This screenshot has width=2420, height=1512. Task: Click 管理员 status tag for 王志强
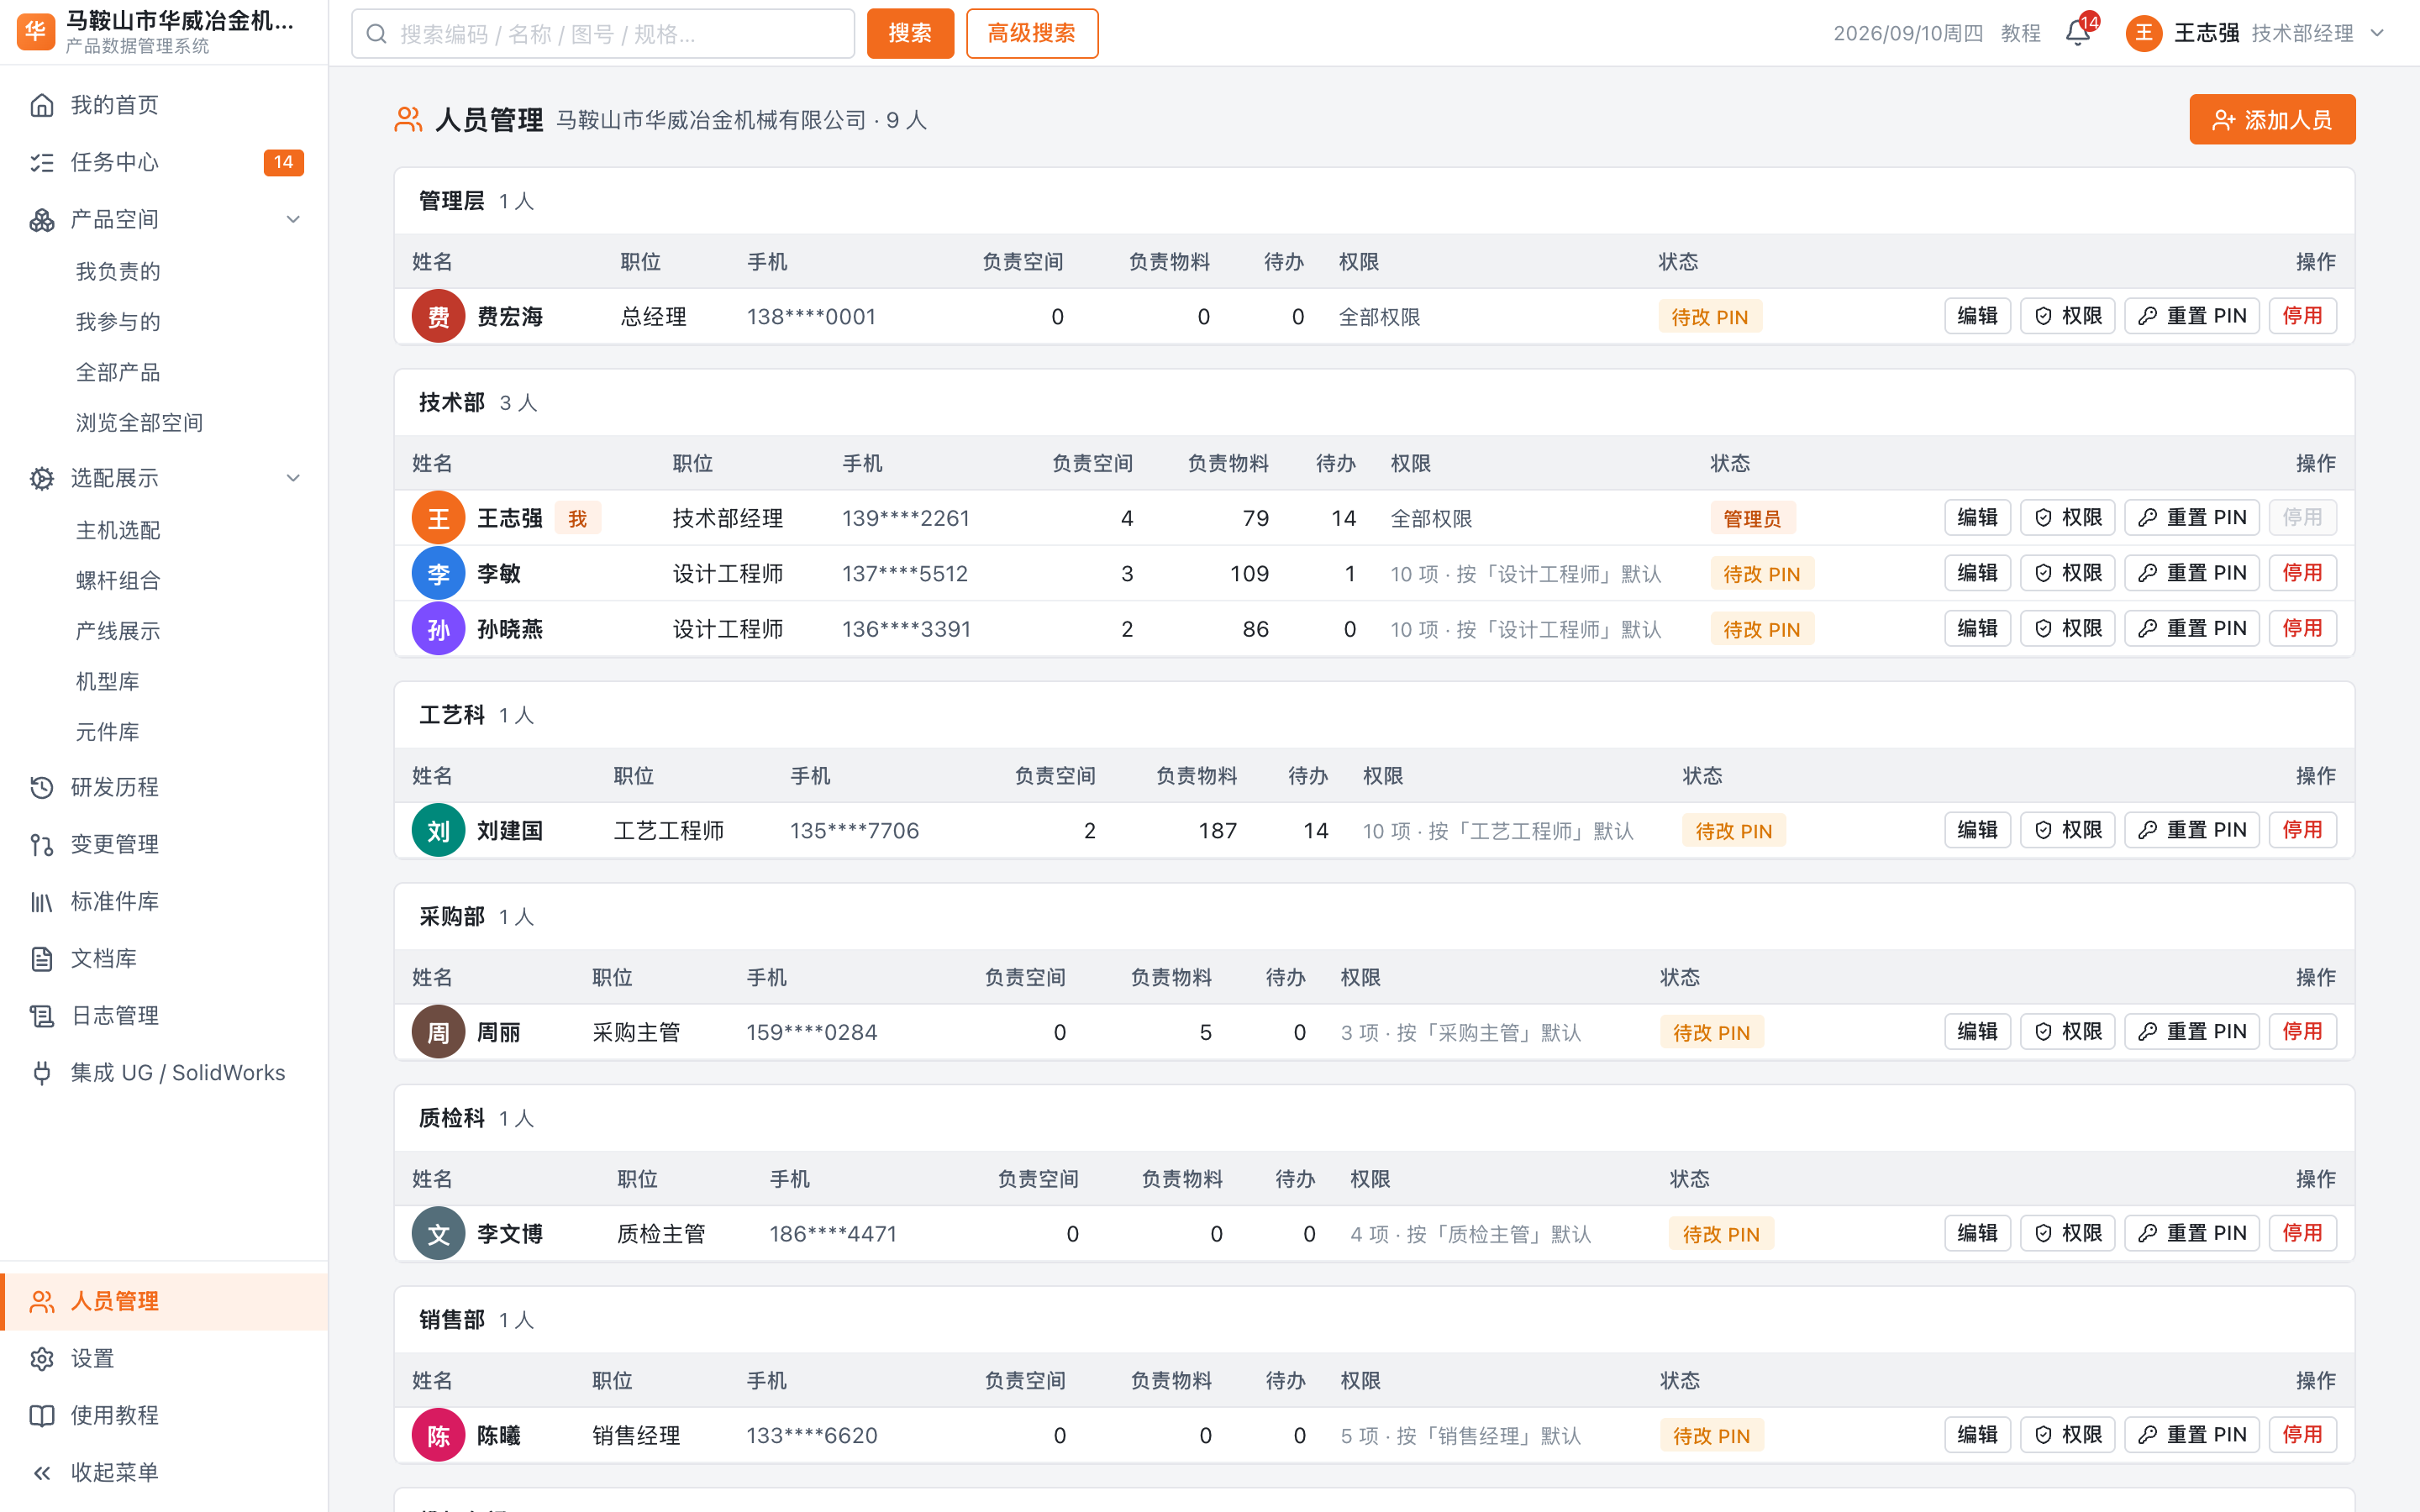click(1752, 519)
